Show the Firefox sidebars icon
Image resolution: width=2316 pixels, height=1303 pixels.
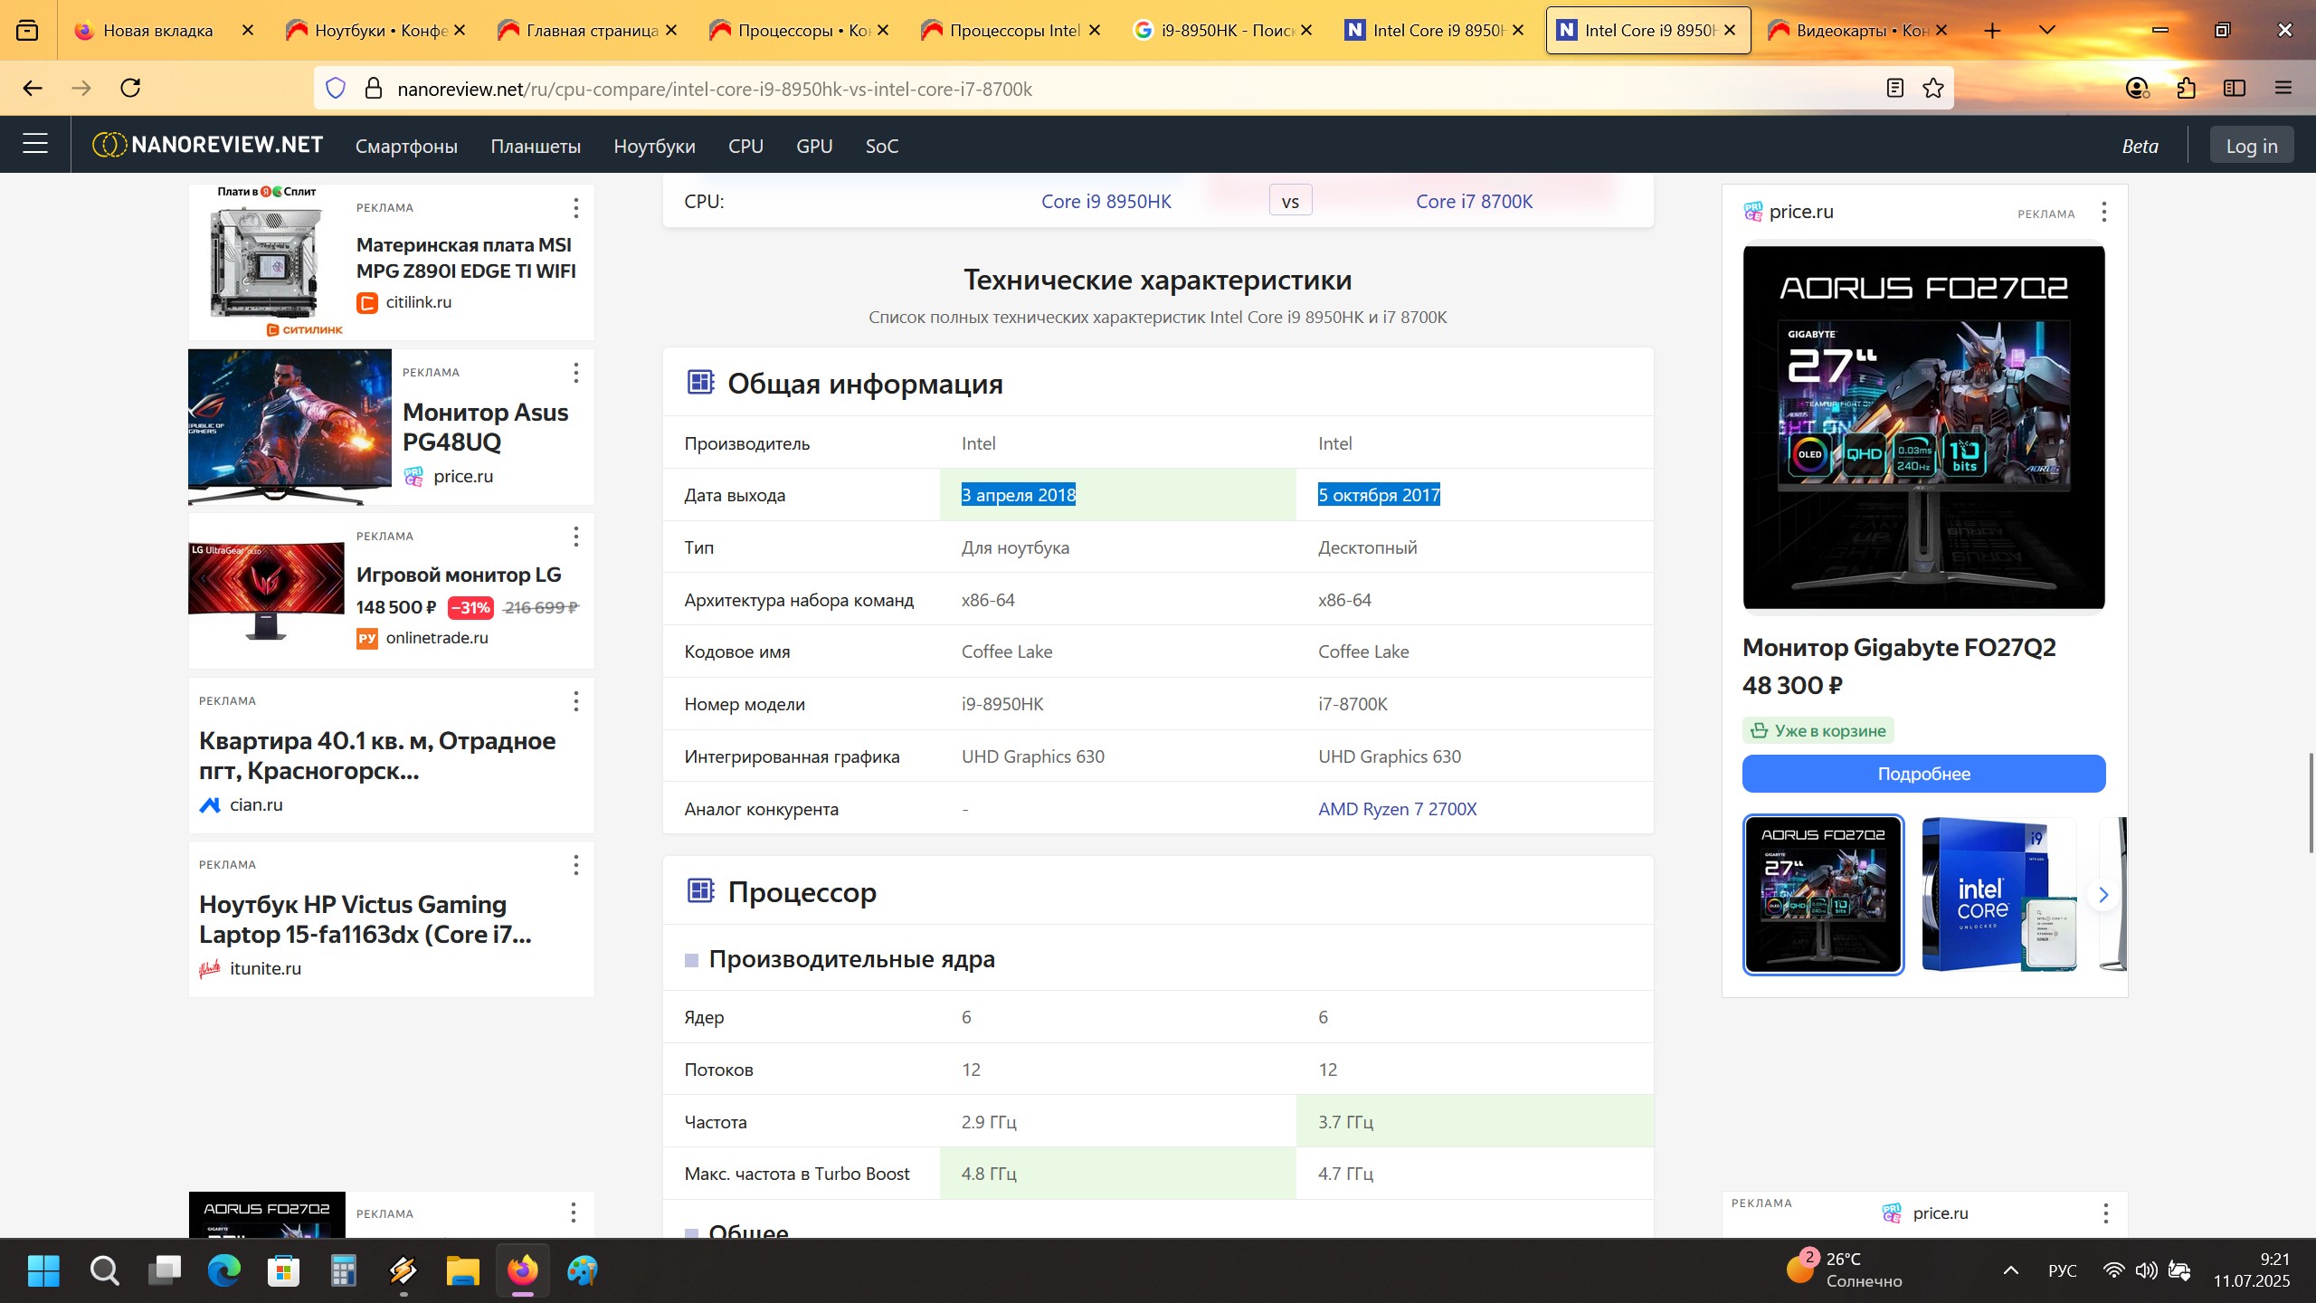(x=2235, y=88)
